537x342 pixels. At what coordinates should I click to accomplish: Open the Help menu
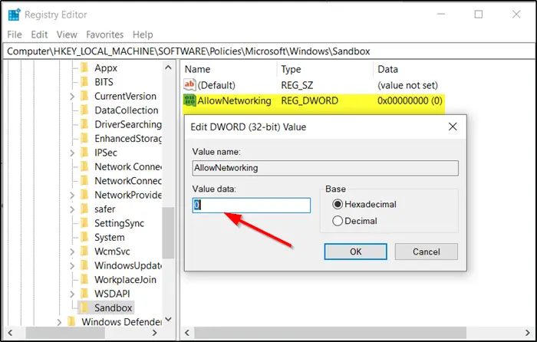click(x=143, y=35)
